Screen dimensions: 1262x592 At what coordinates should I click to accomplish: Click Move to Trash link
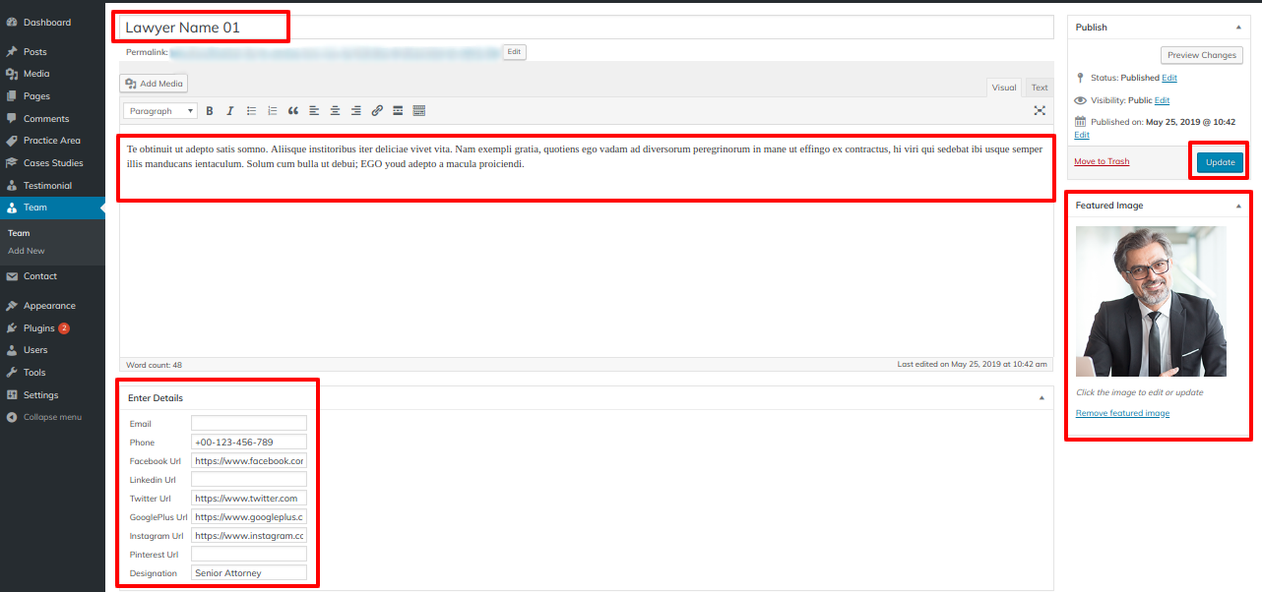click(x=1102, y=161)
